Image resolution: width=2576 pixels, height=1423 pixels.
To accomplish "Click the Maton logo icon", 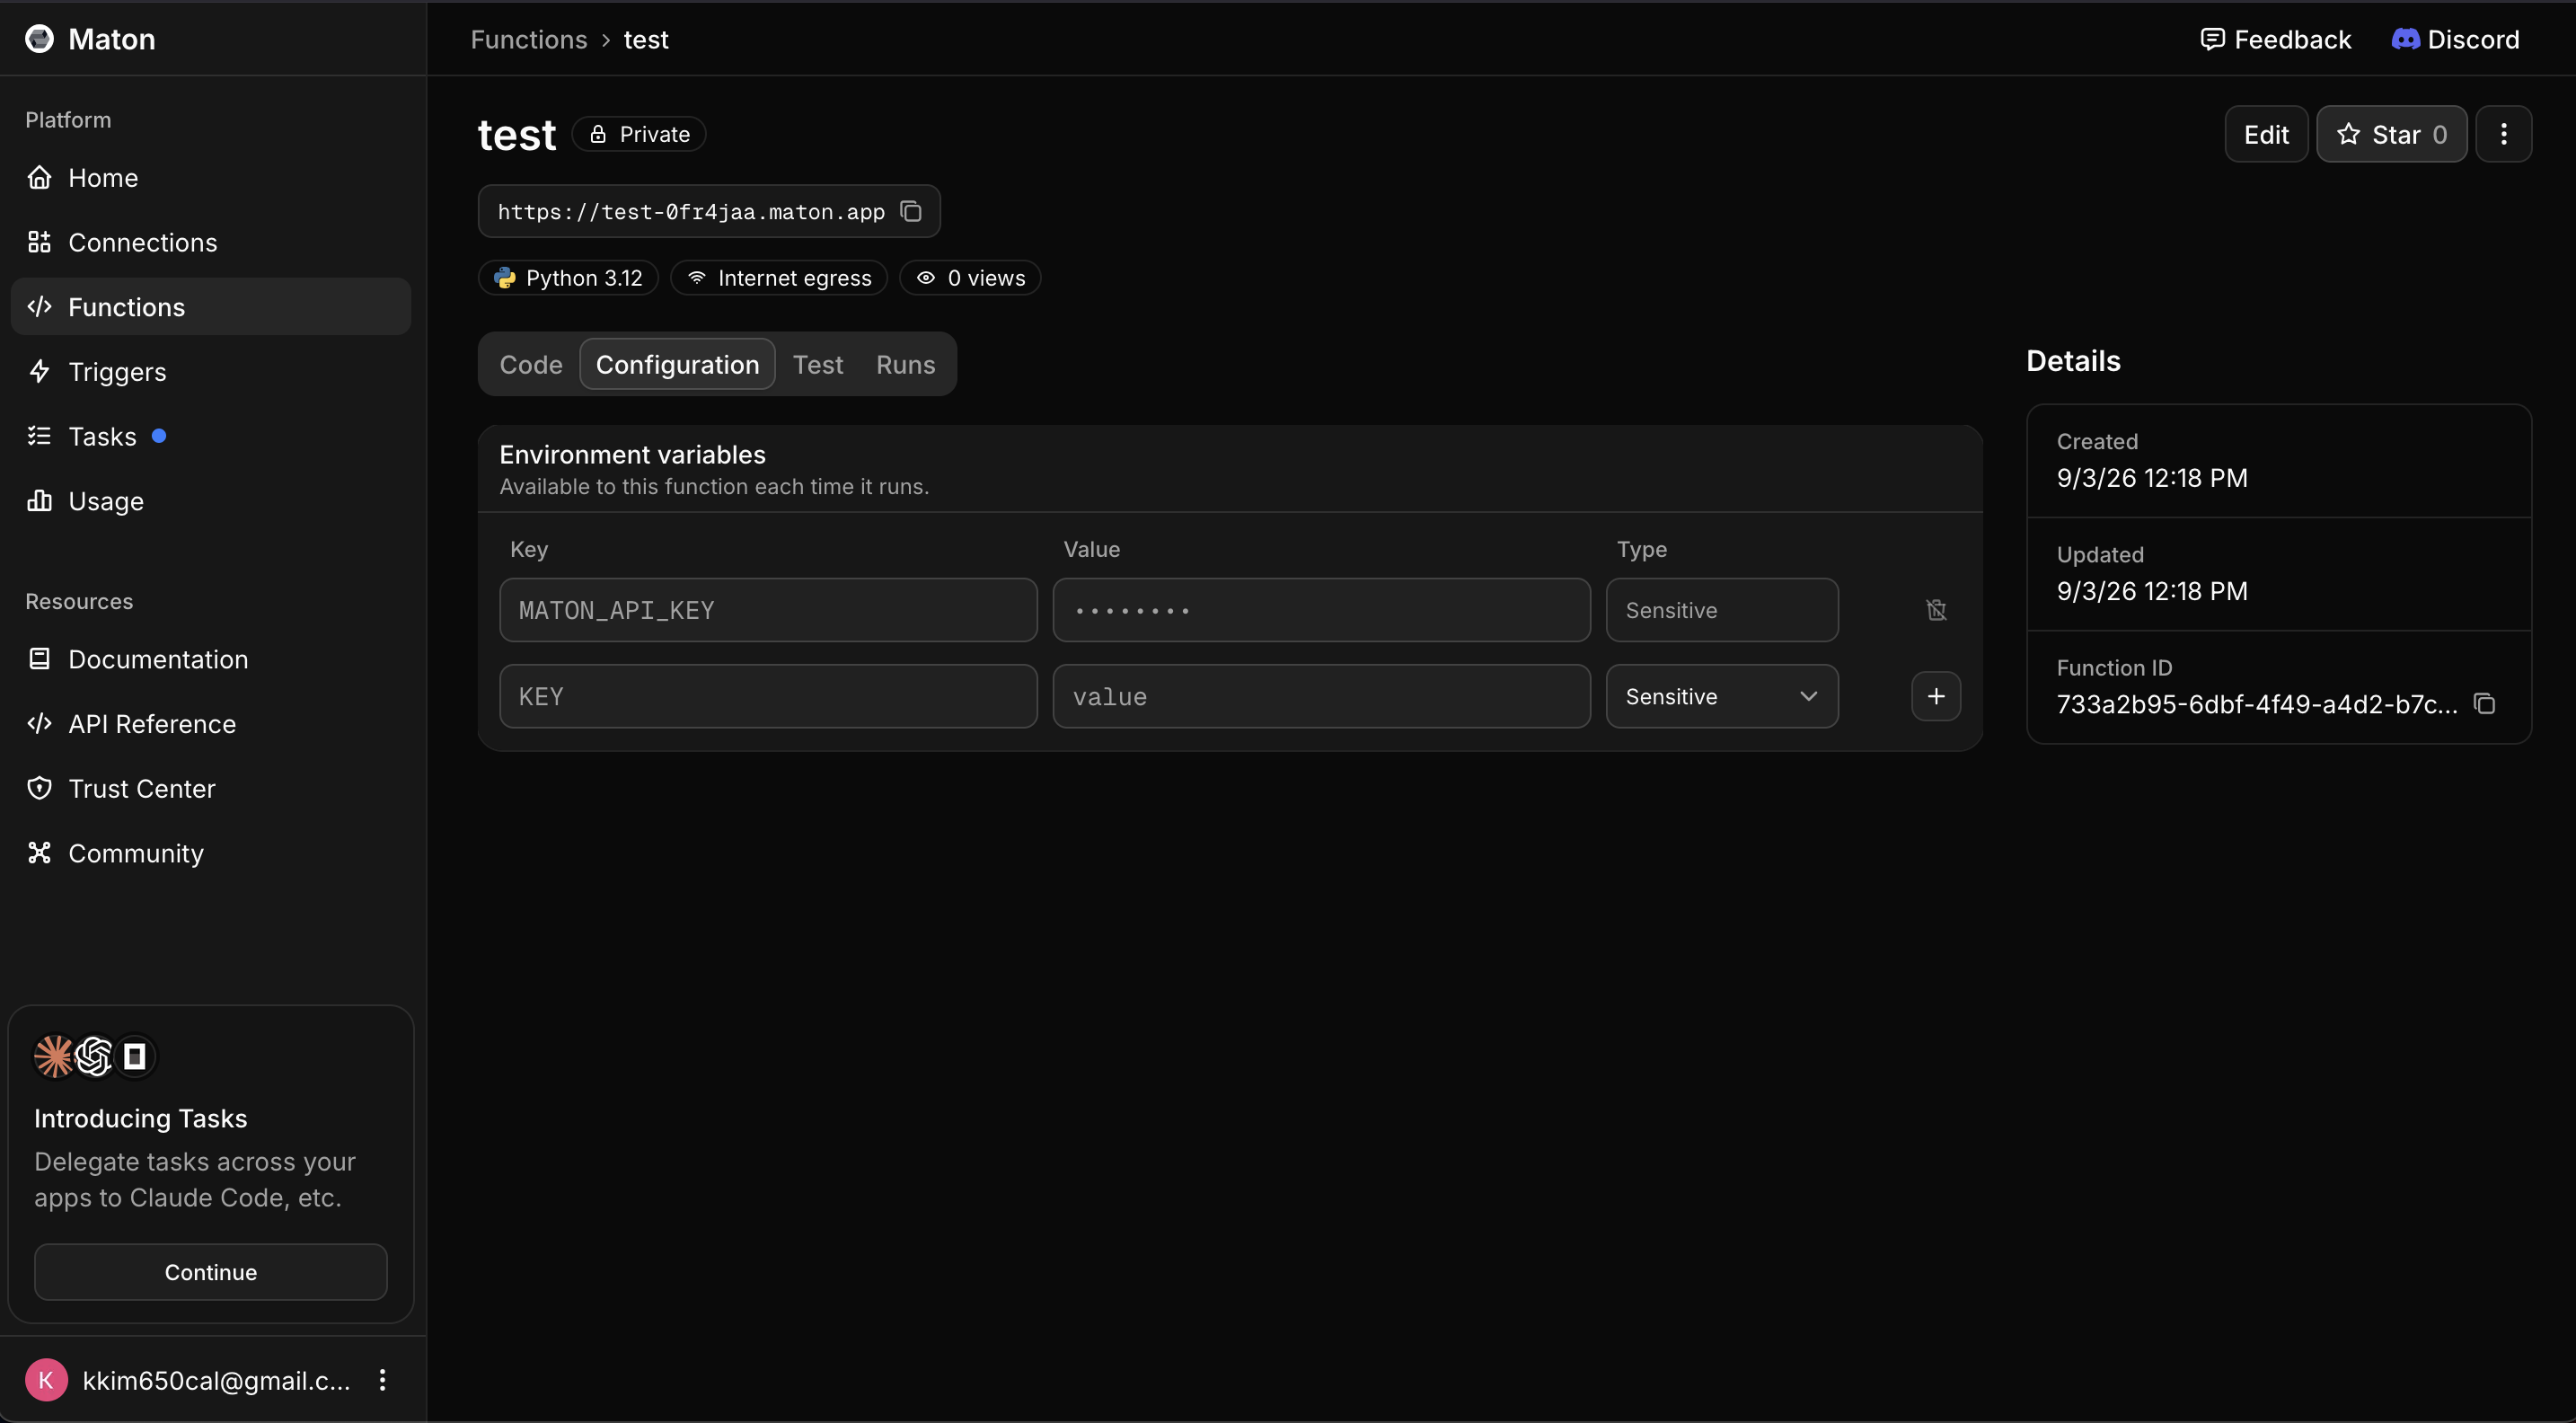I will (x=39, y=39).
